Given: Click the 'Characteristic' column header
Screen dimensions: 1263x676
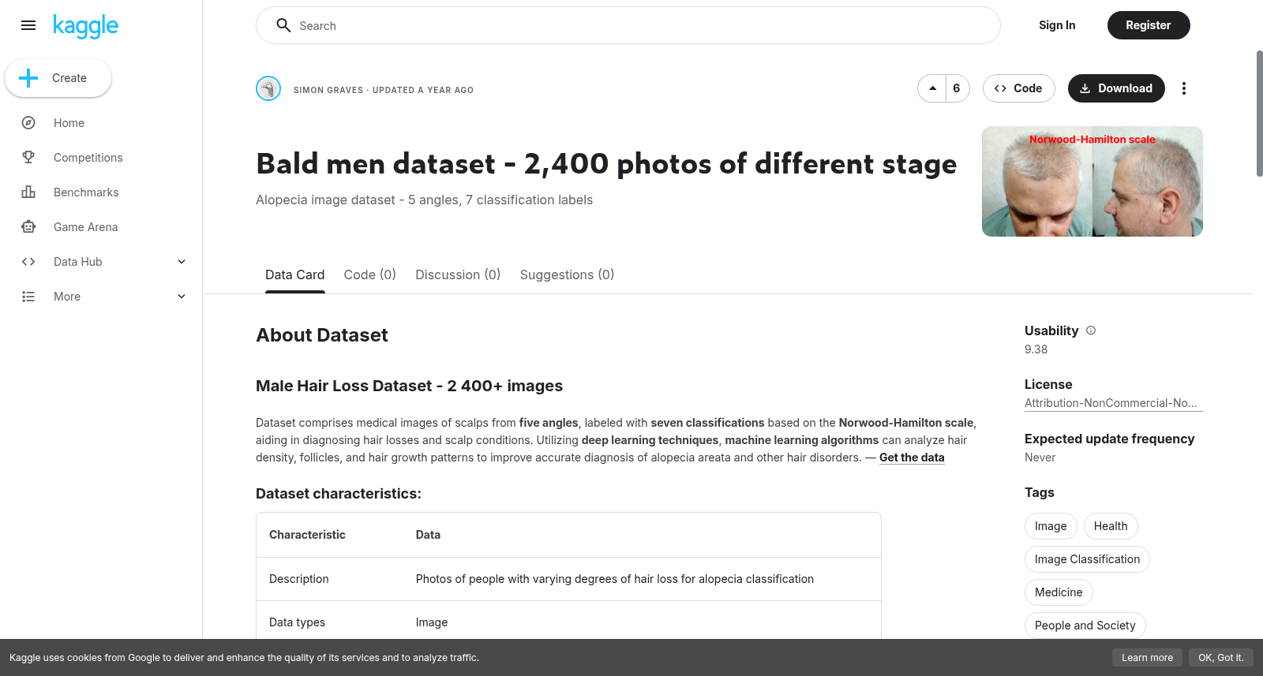Looking at the screenshot, I should (307, 535).
